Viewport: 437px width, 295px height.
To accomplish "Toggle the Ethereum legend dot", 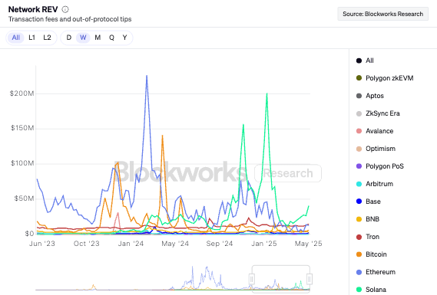I will (359, 272).
